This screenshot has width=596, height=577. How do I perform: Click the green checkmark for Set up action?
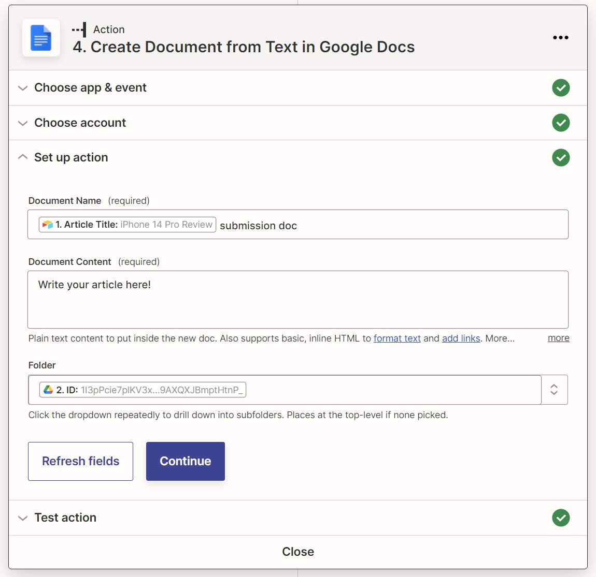pyautogui.click(x=561, y=157)
